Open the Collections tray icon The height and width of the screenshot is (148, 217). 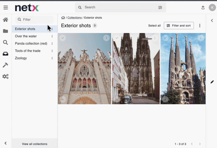[5, 54]
